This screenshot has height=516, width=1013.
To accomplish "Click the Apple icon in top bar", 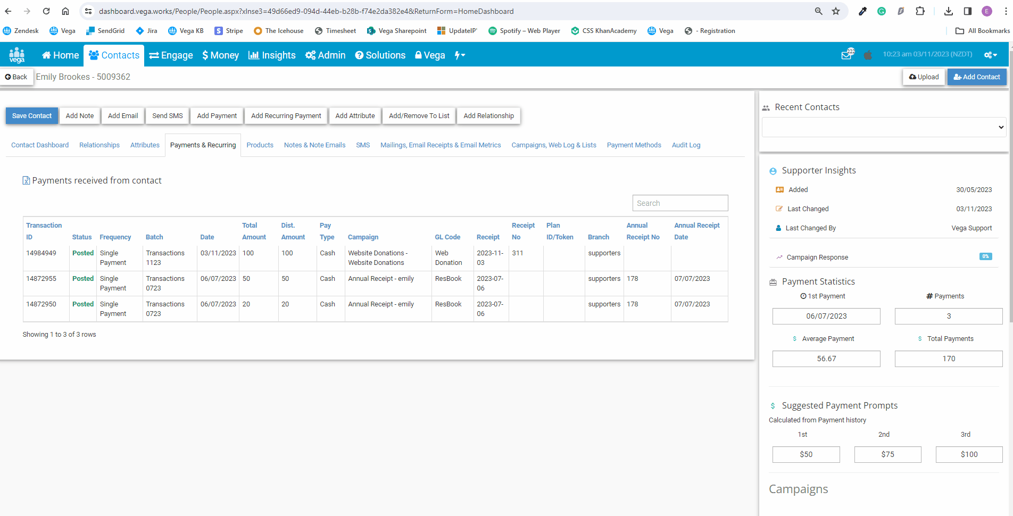I will click(868, 55).
